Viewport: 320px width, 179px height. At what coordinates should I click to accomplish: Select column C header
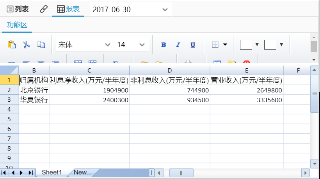click(x=89, y=71)
